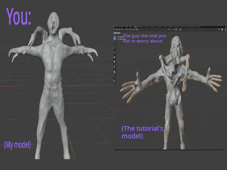Switch to the Scripting workspace tab
Viewport: 227px width, 170px height.
pos(198,27)
